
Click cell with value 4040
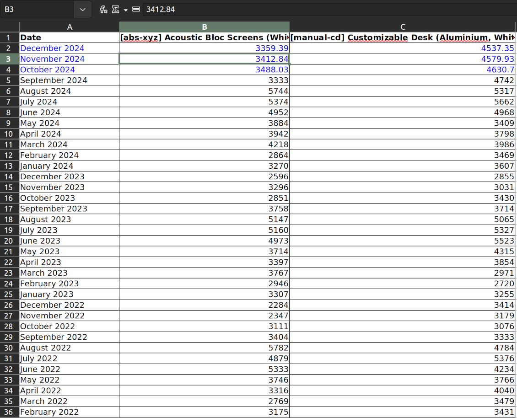pos(402,391)
